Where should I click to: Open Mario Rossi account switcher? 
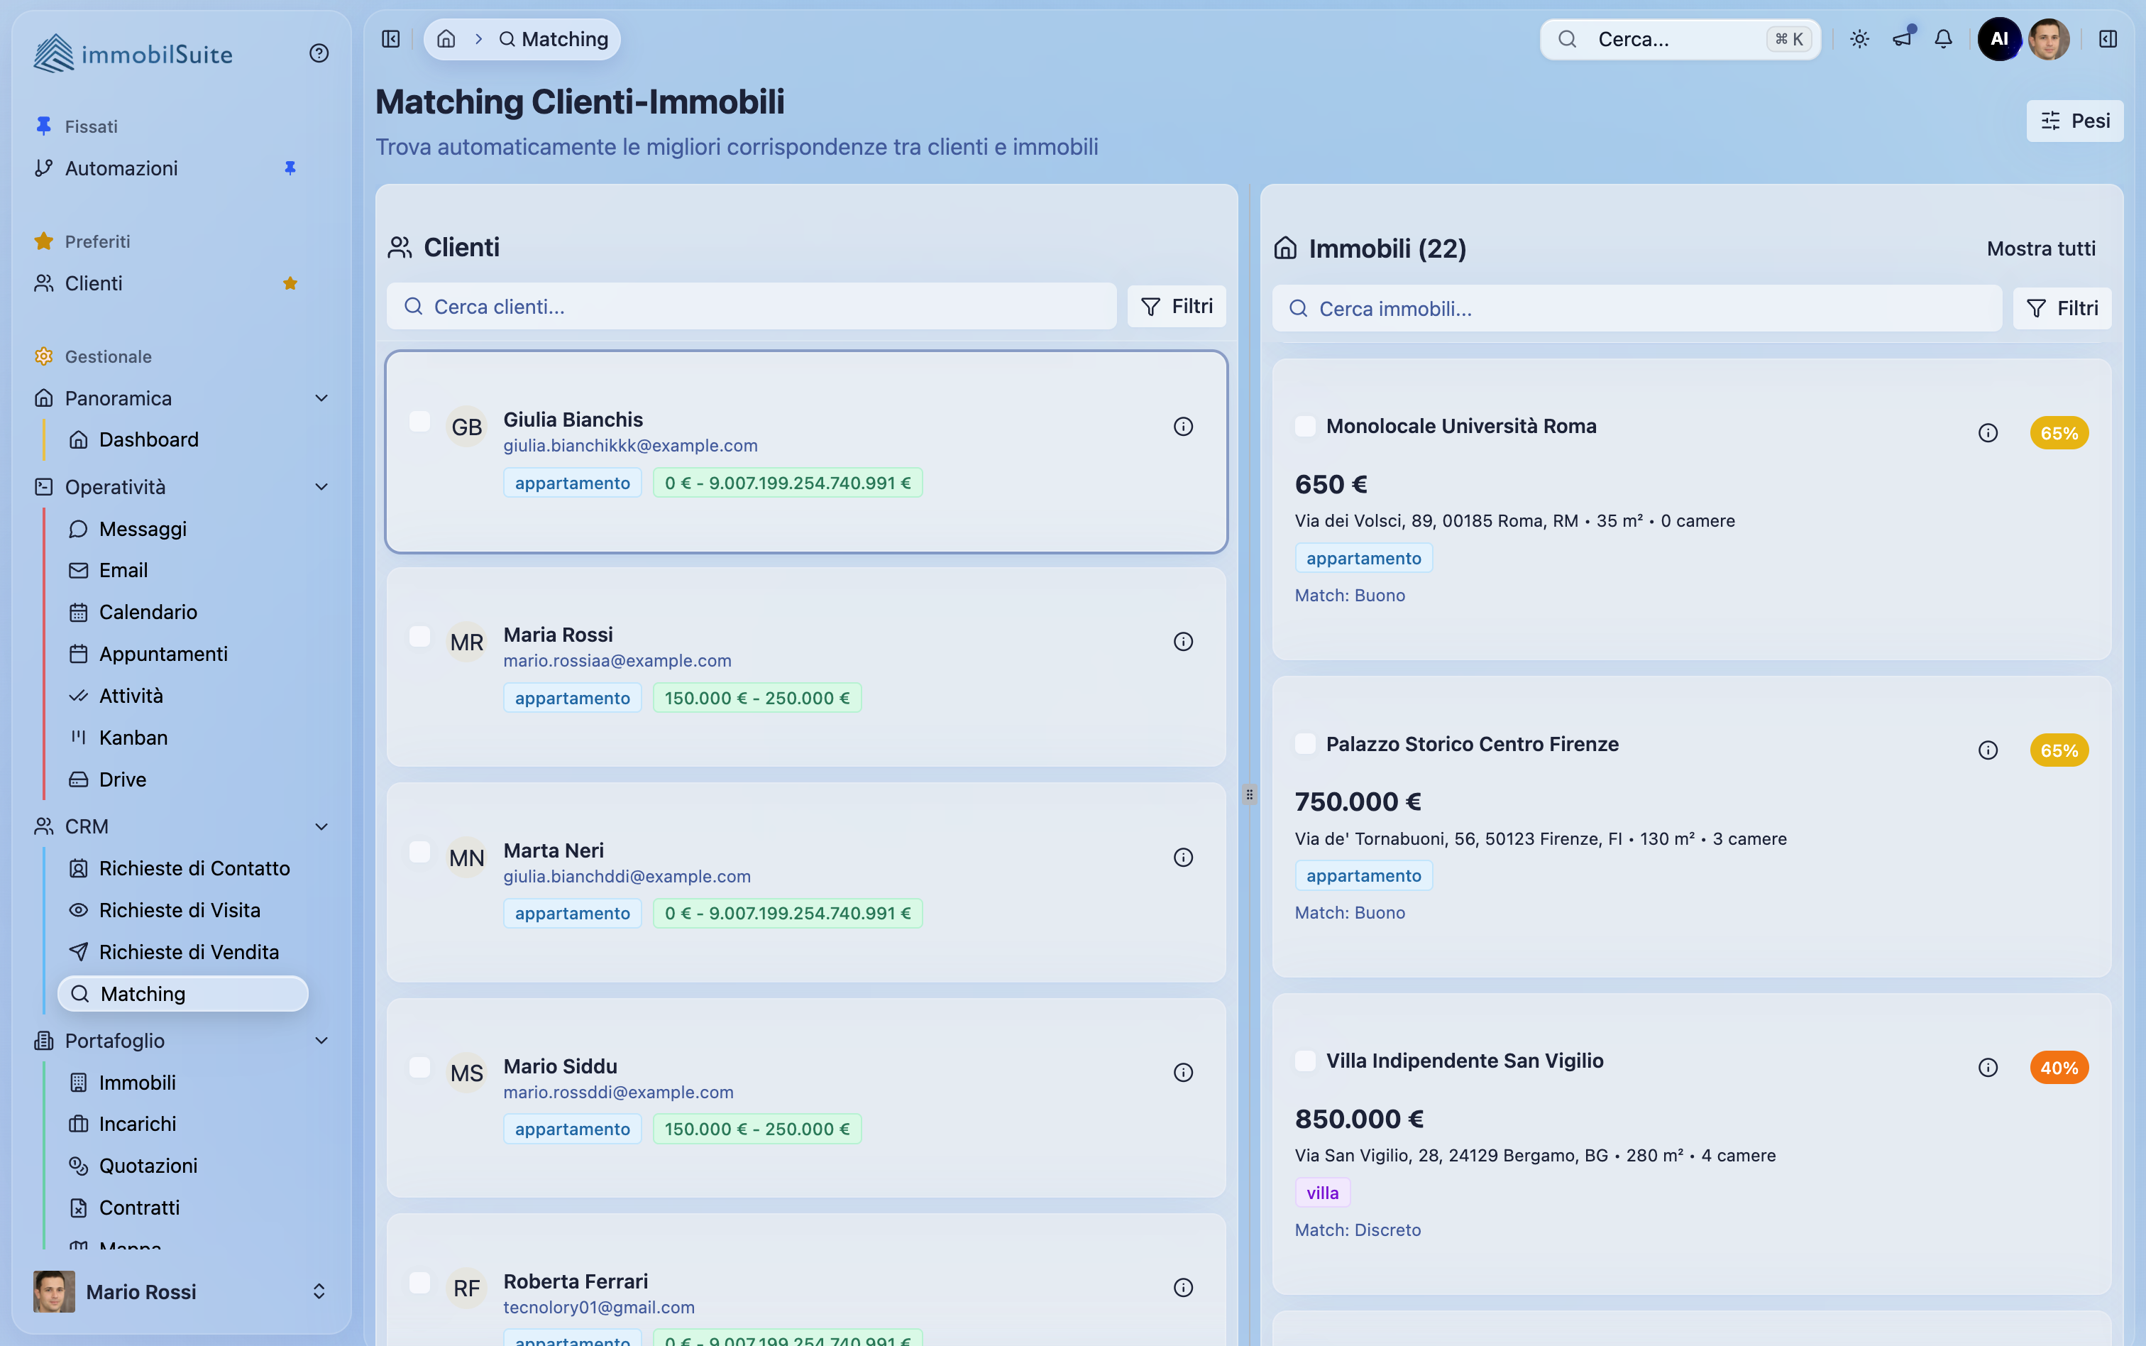point(319,1291)
